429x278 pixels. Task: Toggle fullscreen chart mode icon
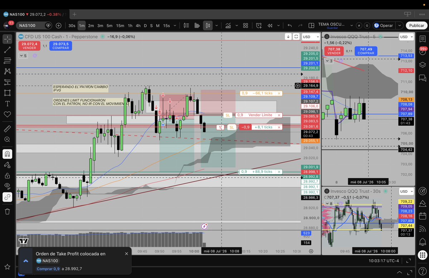point(409,261)
